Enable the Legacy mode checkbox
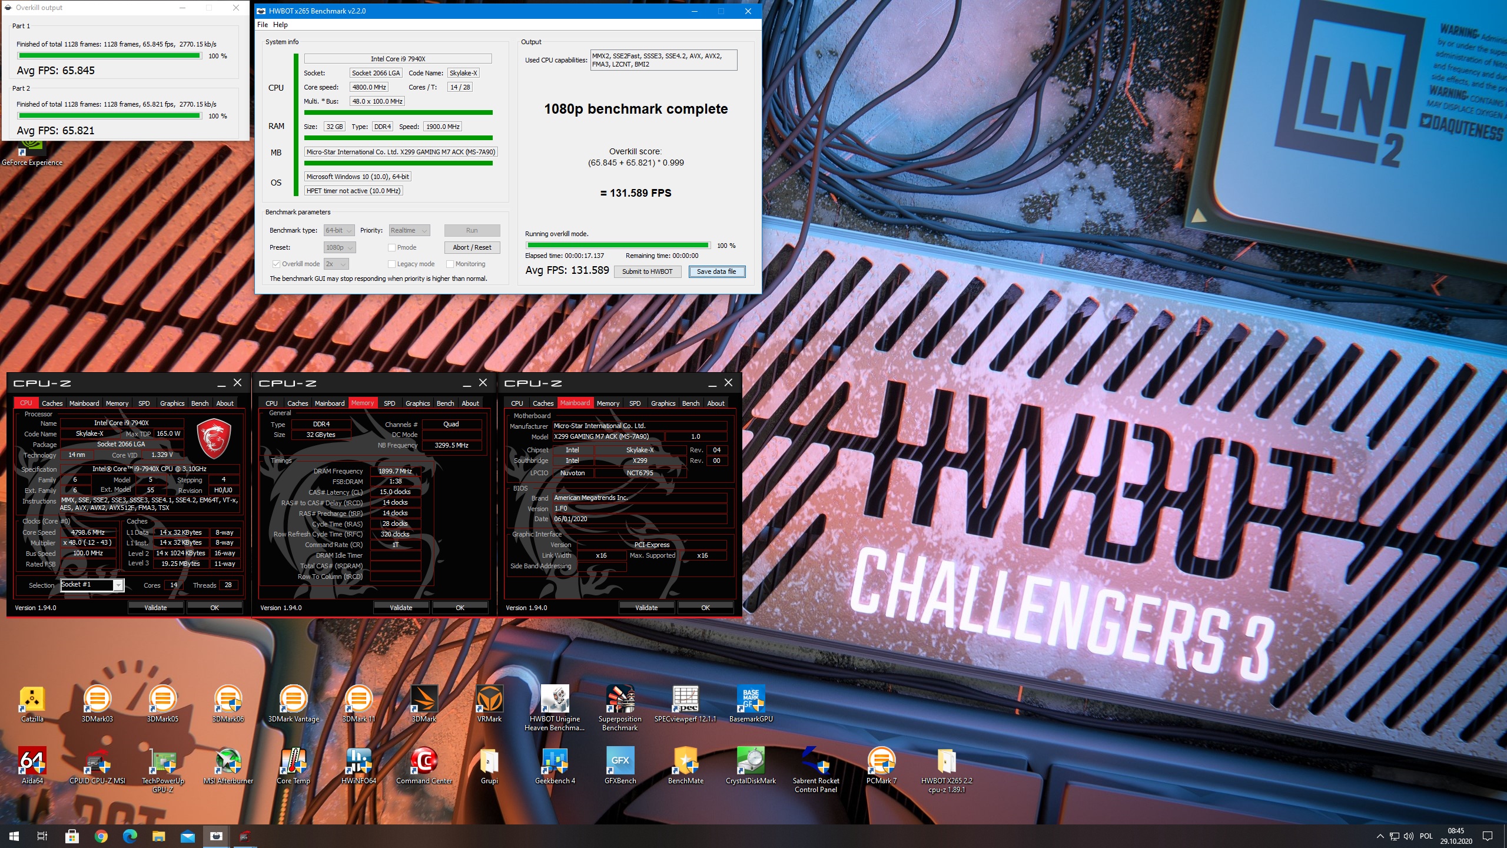Viewport: 1507px width, 848px height. [391, 264]
